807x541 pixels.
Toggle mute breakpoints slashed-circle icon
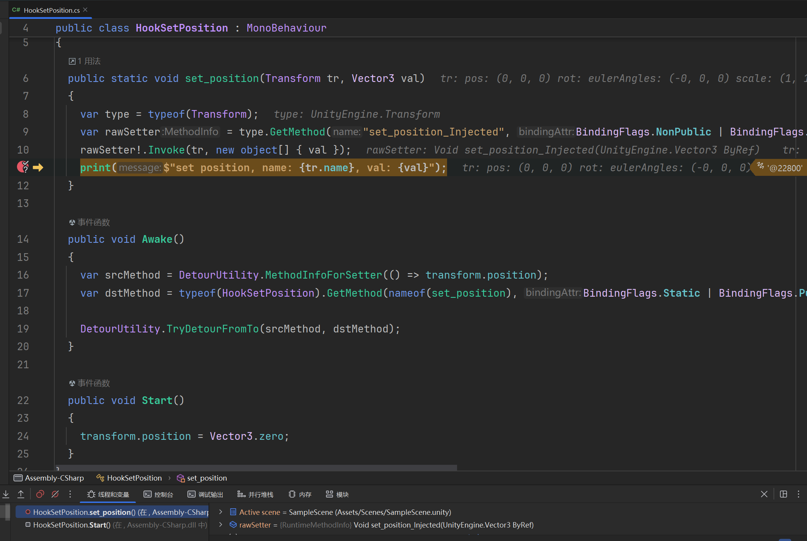[x=55, y=494]
